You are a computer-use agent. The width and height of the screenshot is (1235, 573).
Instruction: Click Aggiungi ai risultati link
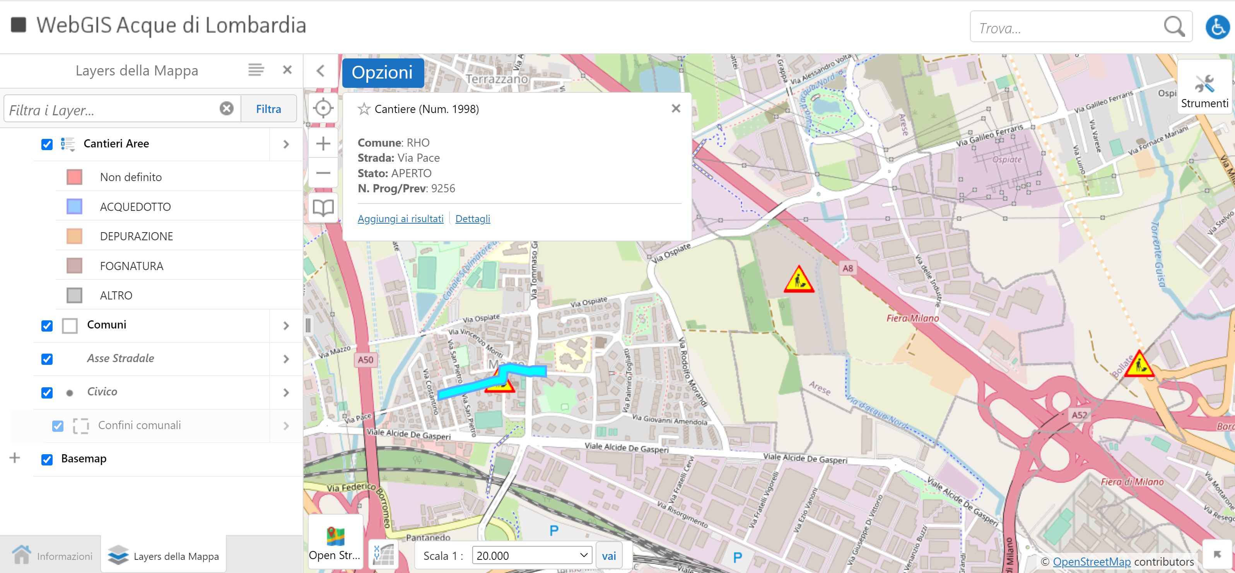coord(400,219)
